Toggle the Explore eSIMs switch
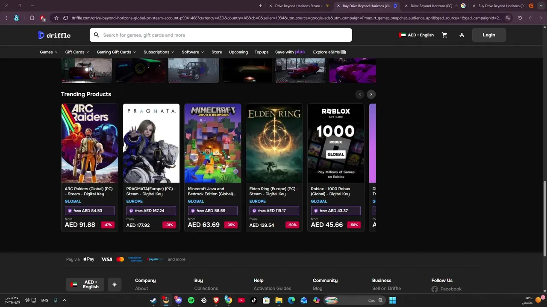547x307 pixels. click(343, 52)
